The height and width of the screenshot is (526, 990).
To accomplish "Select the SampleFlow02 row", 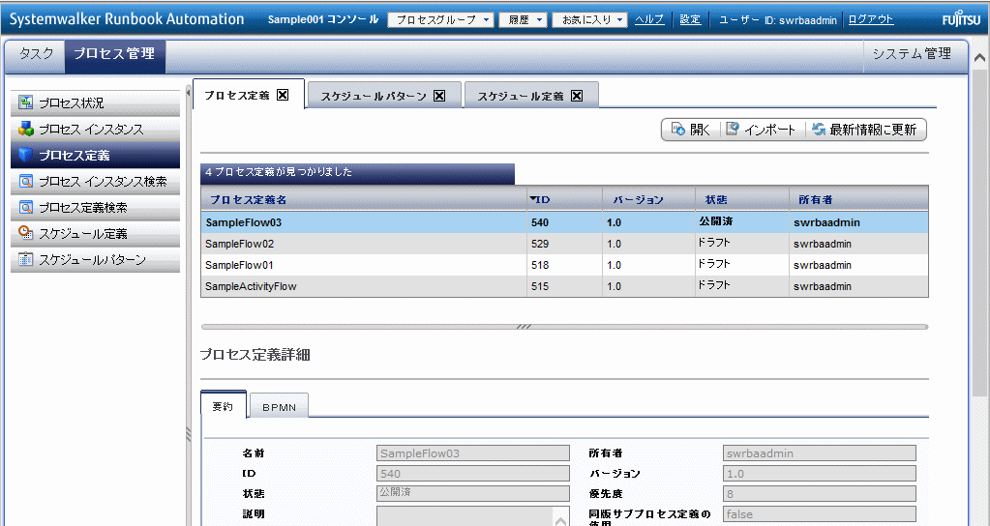I will point(564,244).
